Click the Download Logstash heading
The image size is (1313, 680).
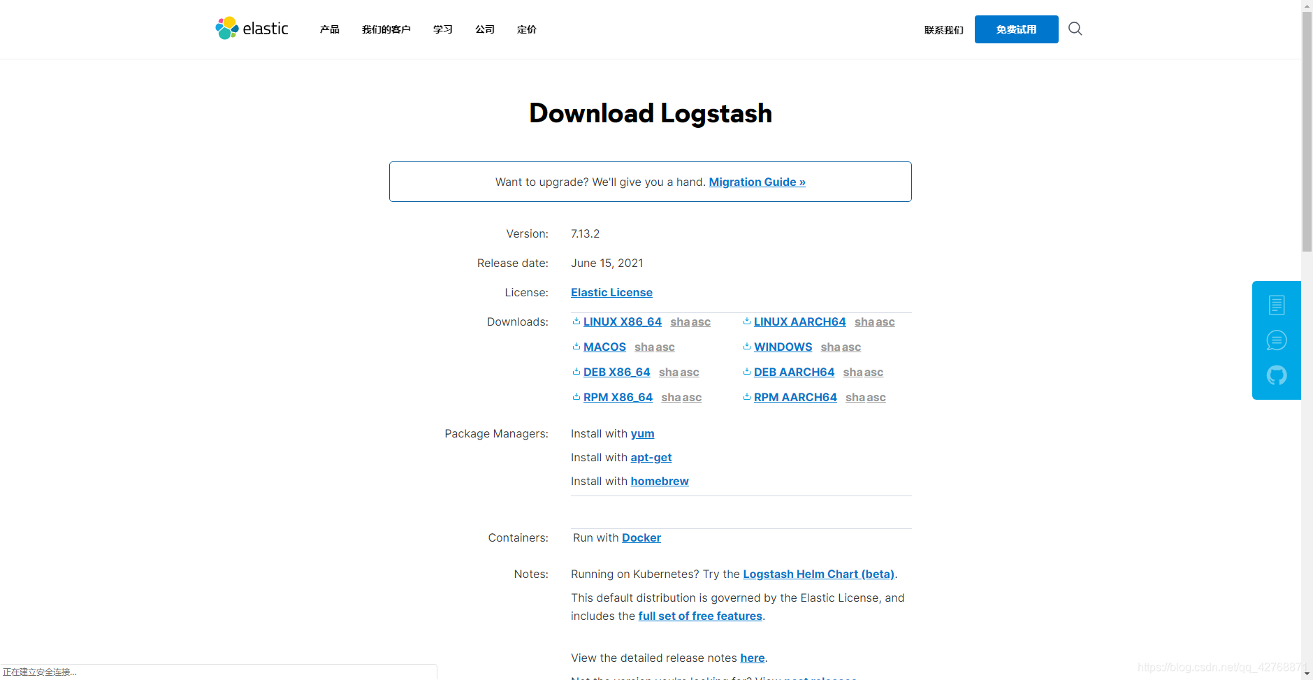pyautogui.click(x=650, y=113)
